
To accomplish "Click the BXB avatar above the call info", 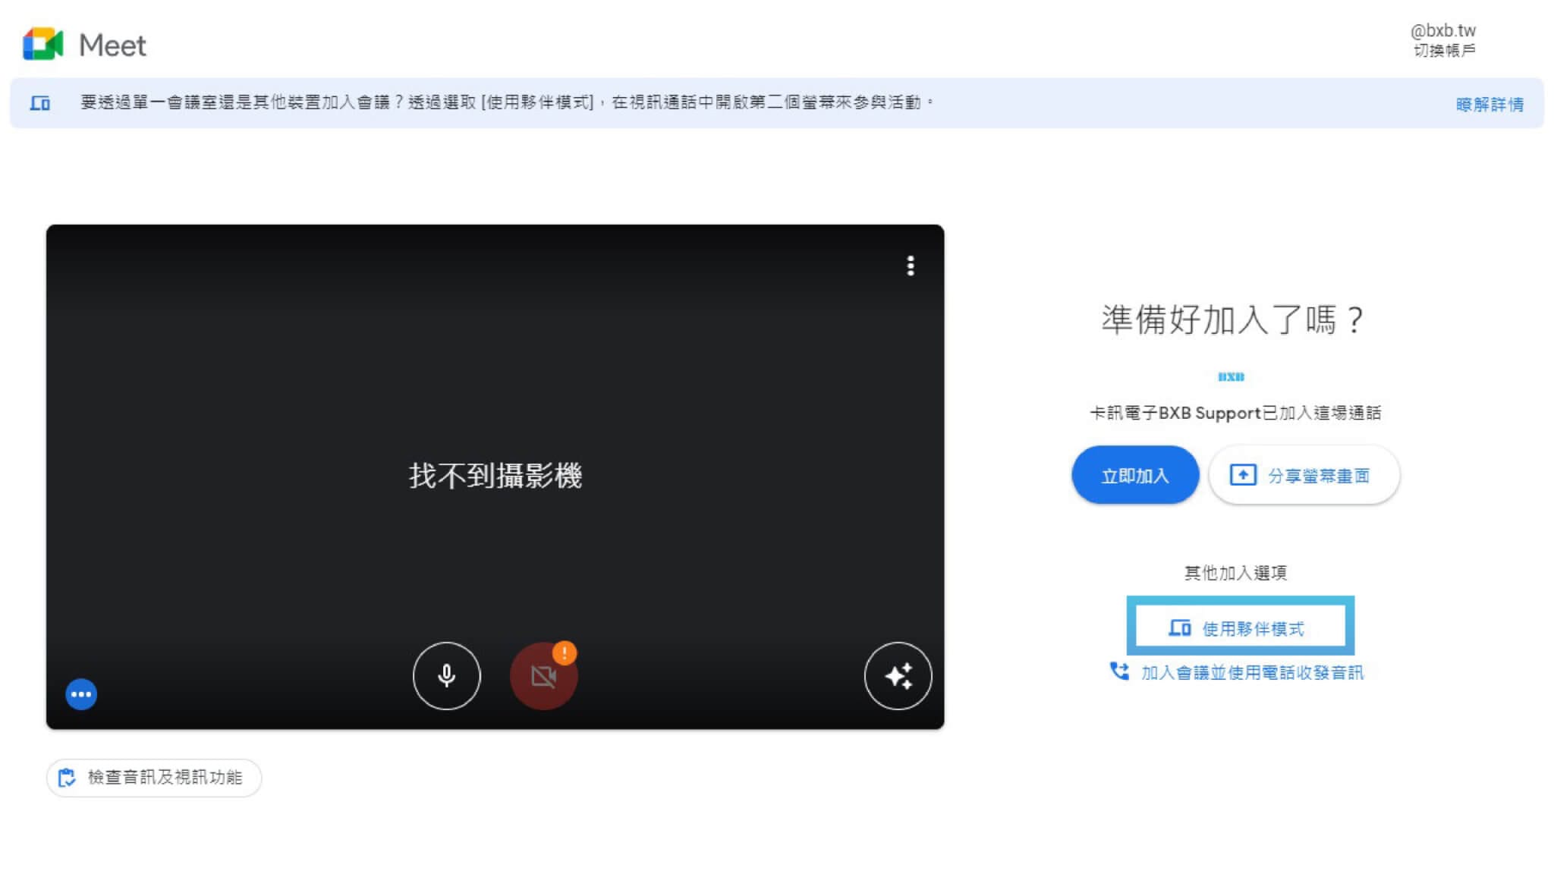I will coord(1233,376).
